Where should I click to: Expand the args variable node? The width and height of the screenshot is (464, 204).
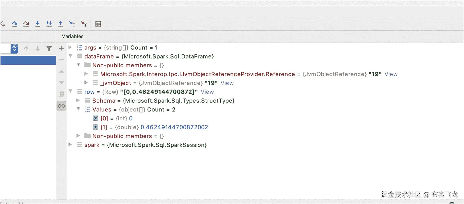pos(70,47)
